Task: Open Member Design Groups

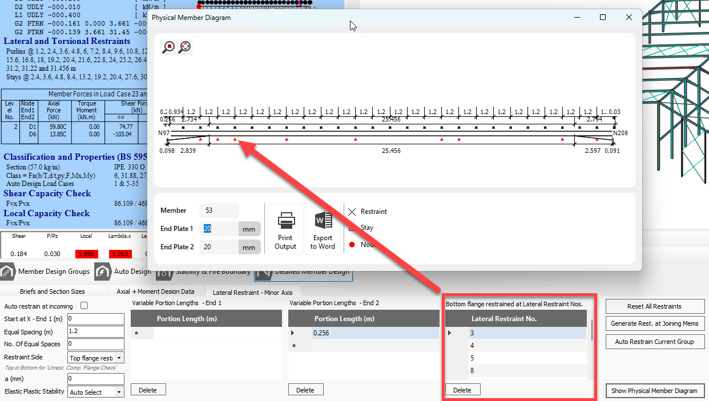Action: pos(46,272)
